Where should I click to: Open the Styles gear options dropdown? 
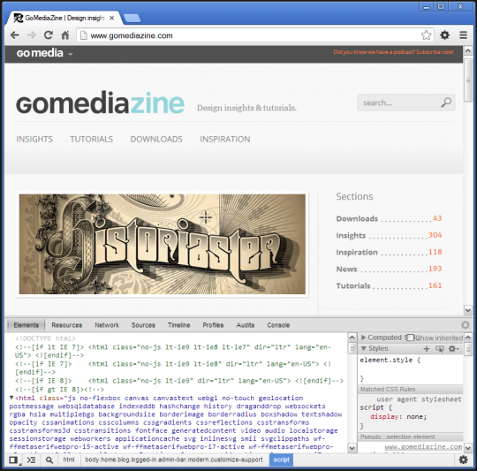pos(453,349)
